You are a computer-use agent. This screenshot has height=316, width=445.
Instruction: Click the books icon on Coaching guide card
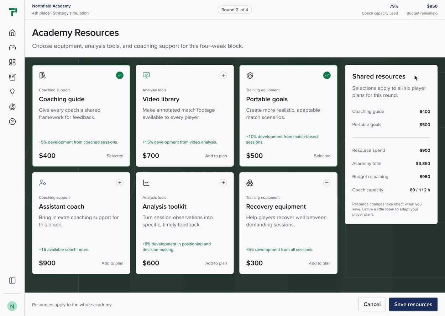tap(42, 75)
